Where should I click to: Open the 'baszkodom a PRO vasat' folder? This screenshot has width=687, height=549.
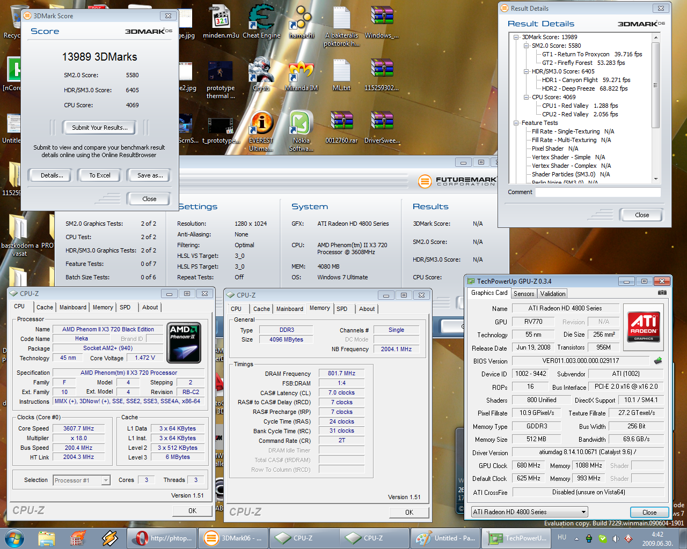click(x=19, y=236)
